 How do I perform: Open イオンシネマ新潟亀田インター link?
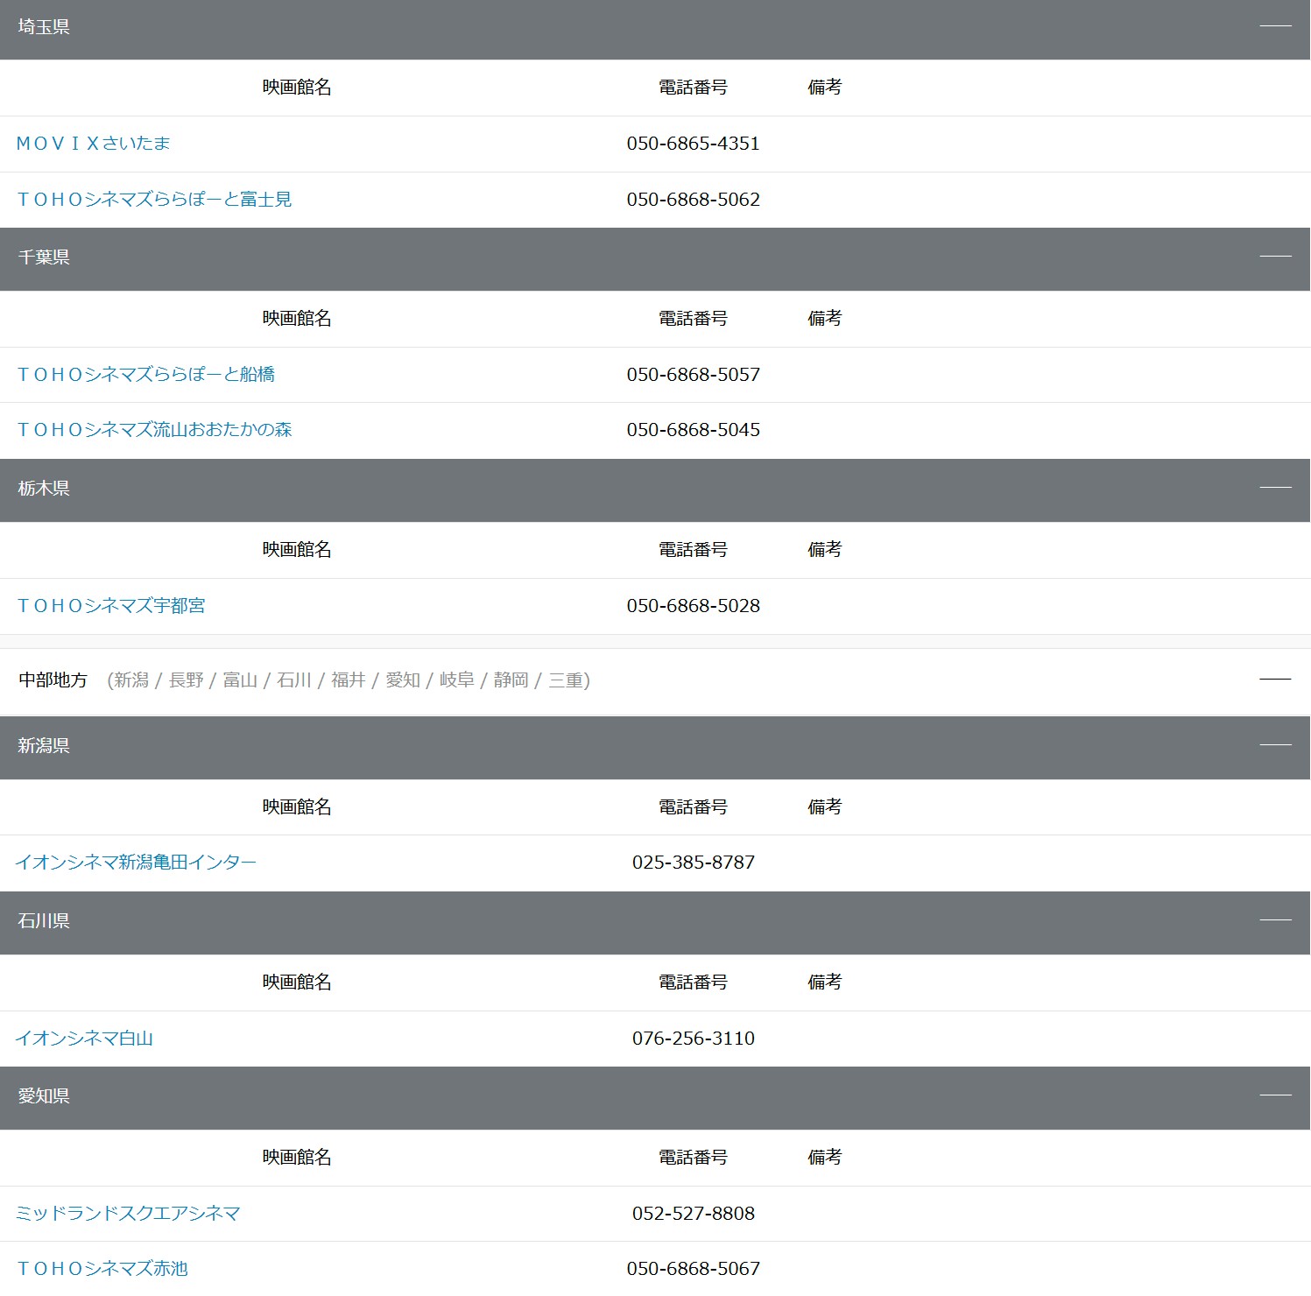[136, 863]
